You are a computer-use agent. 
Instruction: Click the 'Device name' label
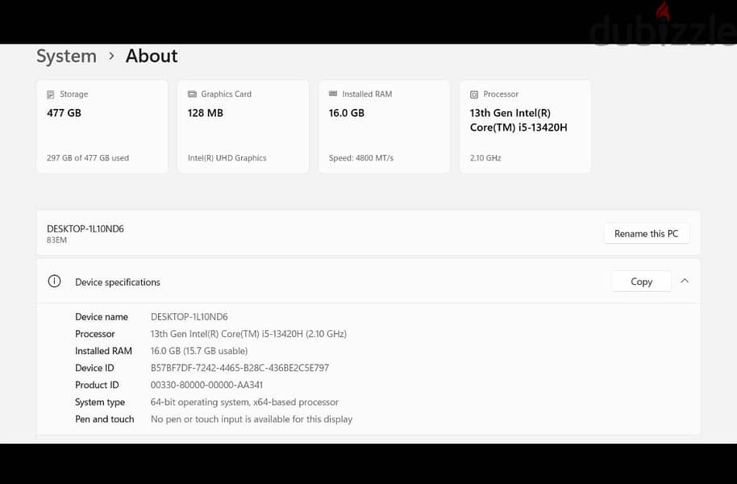[102, 317]
